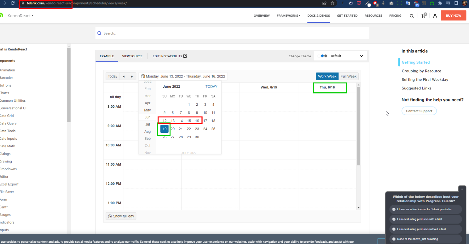The width and height of the screenshot is (469, 244).
Task: Reload the page with the browser refresh icon
Action: point(13,3)
